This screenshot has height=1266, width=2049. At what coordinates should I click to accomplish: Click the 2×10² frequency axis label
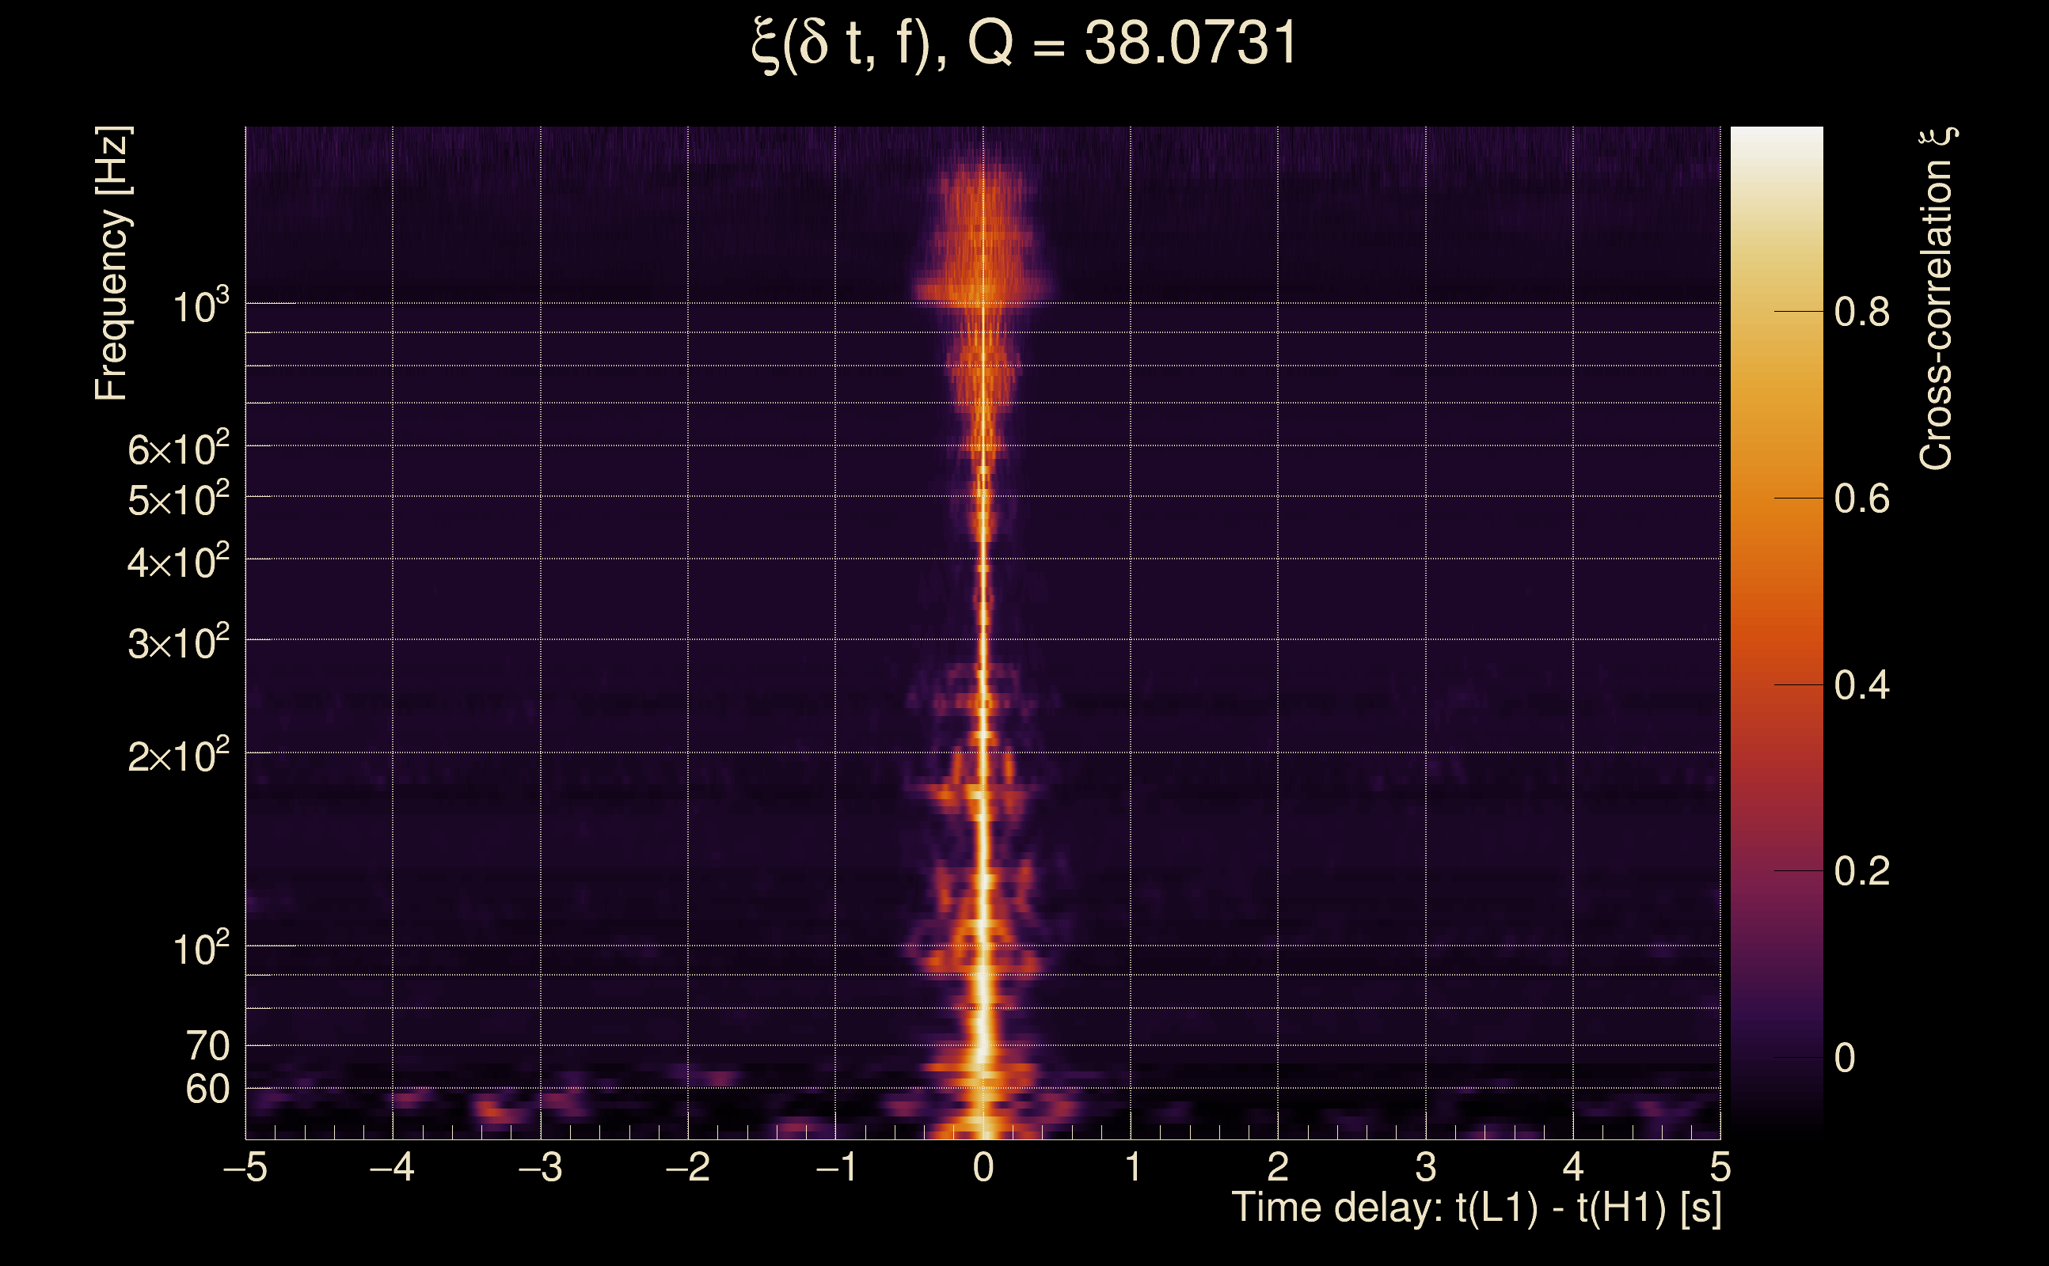(x=177, y=757)
